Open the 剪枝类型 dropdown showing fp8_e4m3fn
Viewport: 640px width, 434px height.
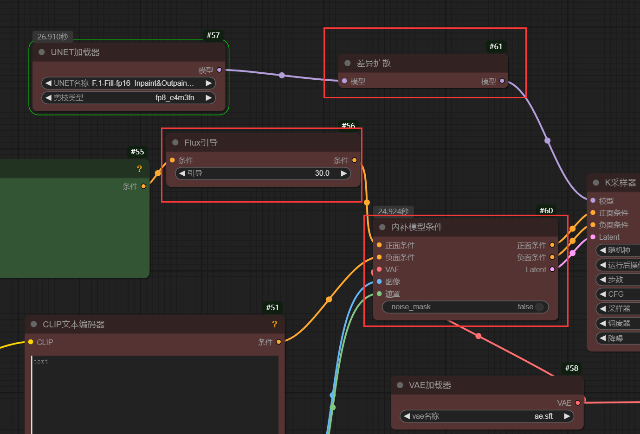pos(129,98)
